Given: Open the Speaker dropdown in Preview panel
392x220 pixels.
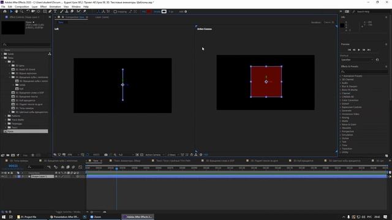Looking at the screenshot, I should coord(357,60).
